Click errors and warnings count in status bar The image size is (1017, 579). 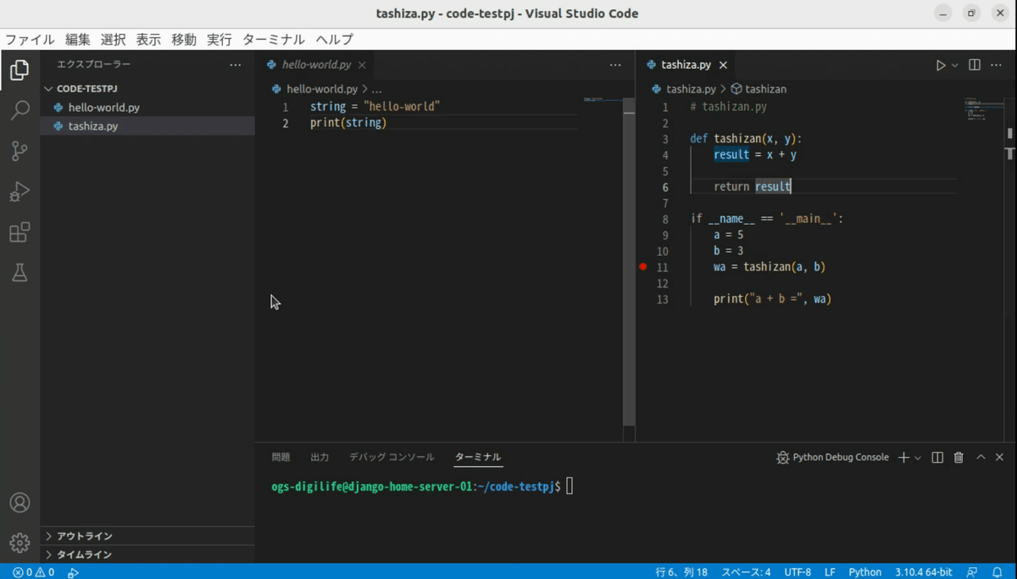pos(34,572)
